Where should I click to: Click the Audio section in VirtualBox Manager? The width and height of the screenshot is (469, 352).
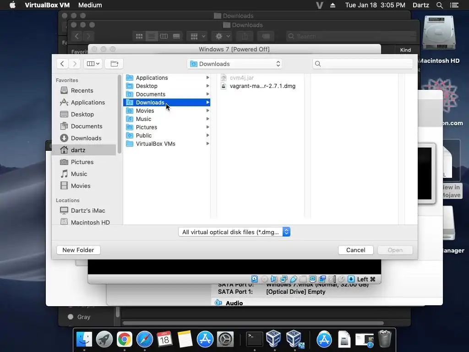point(234,303)
